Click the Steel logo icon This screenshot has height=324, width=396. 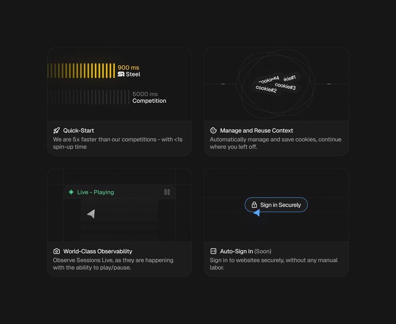(x=121, y=74)
